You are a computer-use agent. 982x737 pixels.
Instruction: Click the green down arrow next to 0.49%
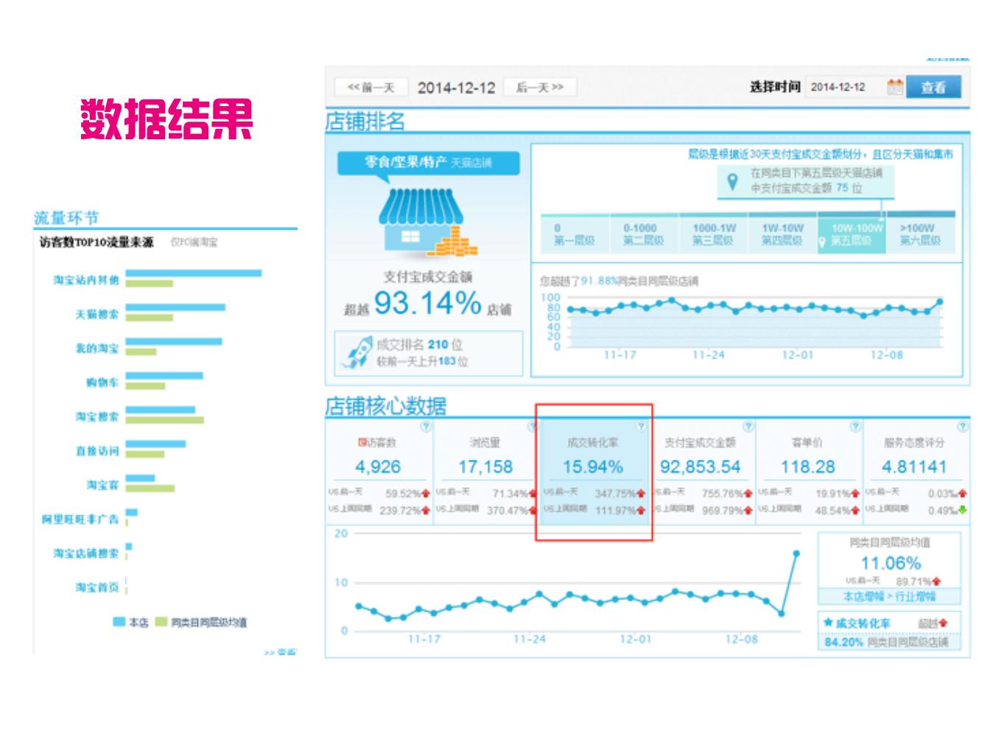[x=962, y=510]
